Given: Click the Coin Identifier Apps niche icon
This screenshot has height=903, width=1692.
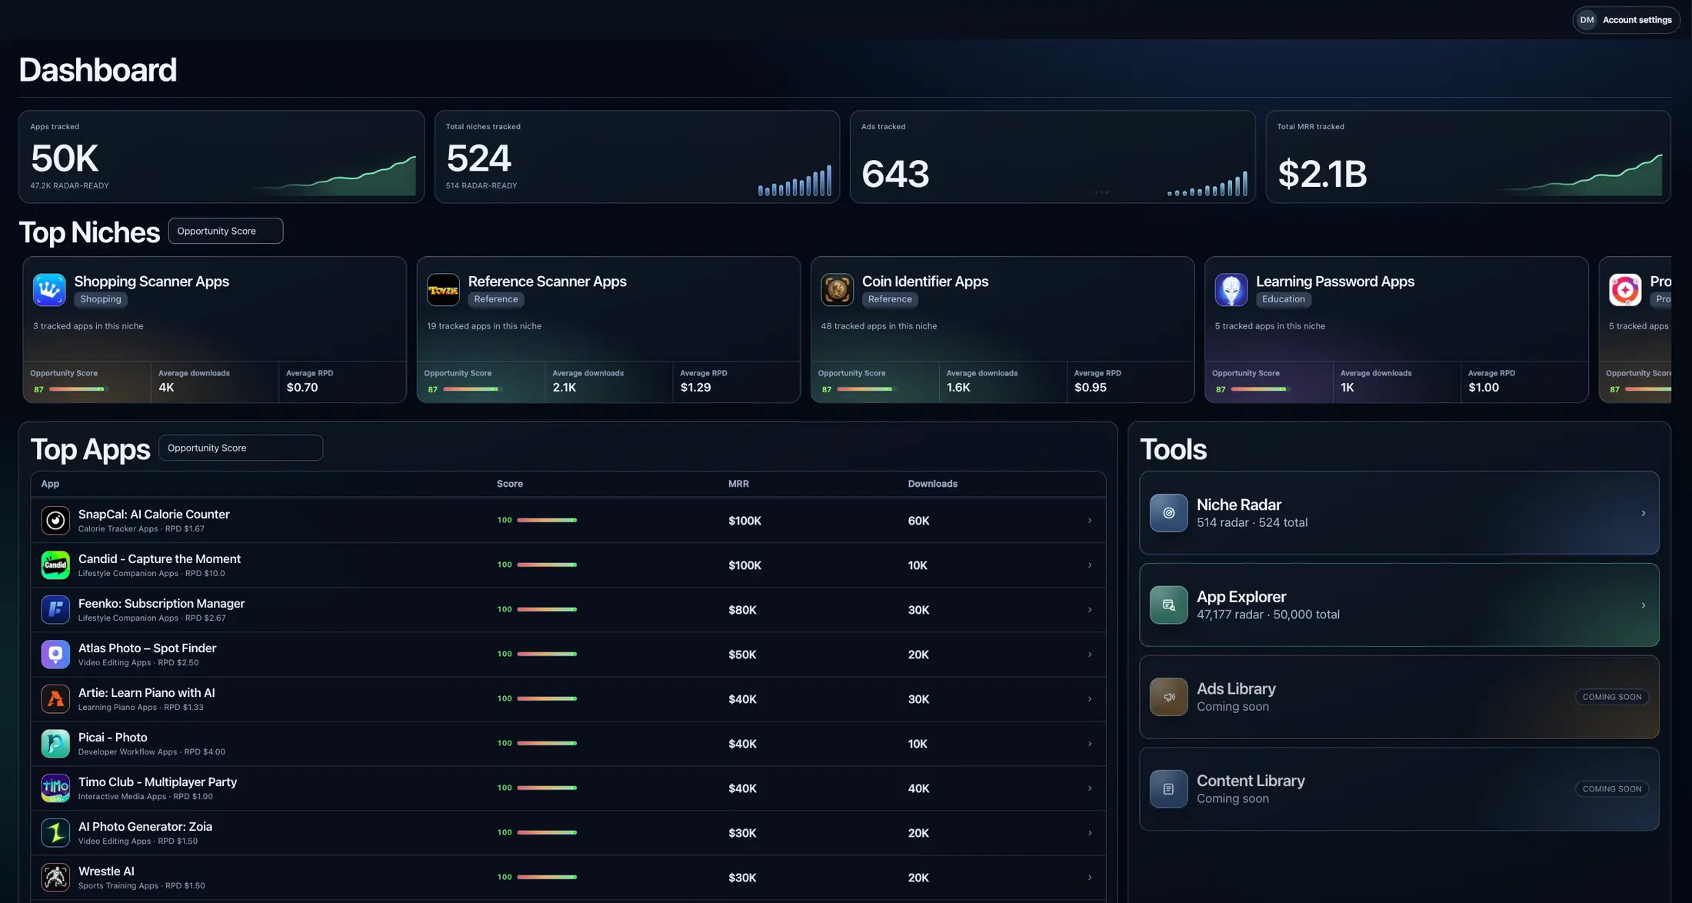Looking at the screenshot, I should click(x=837, y=289).
